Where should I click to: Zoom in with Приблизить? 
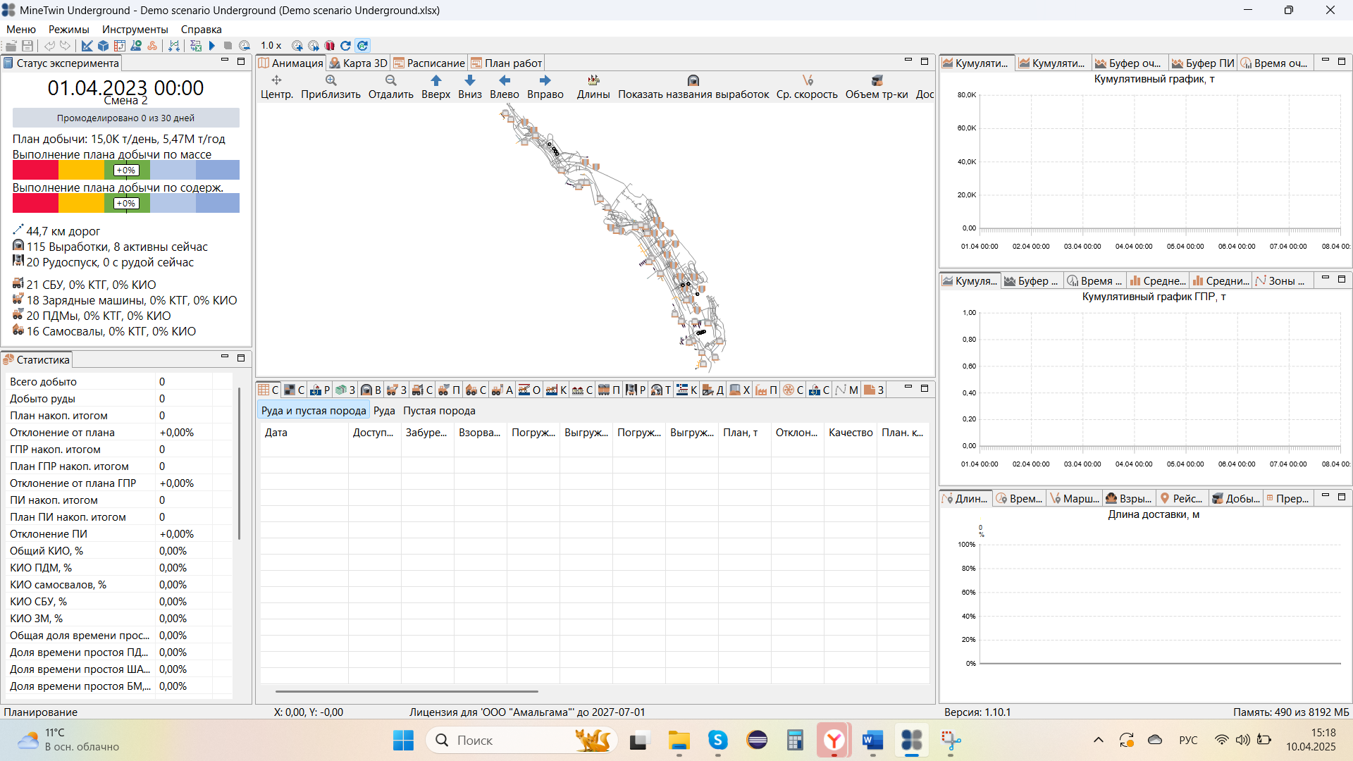click(x=330, y=87)
